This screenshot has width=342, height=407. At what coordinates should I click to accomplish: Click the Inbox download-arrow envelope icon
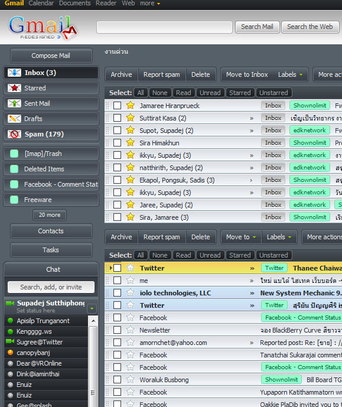pos(14,73)
